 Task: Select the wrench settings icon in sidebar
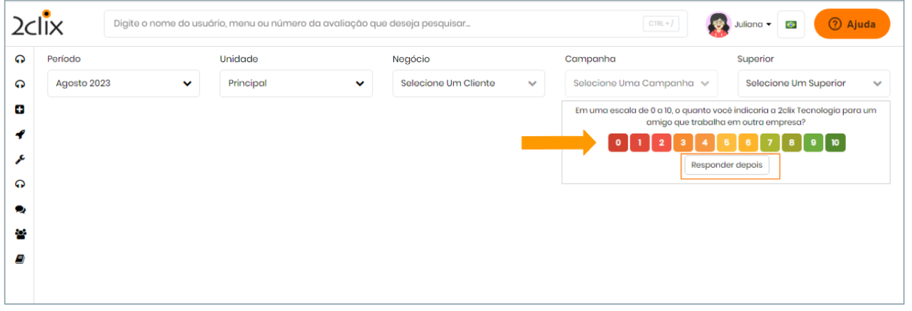20,159
